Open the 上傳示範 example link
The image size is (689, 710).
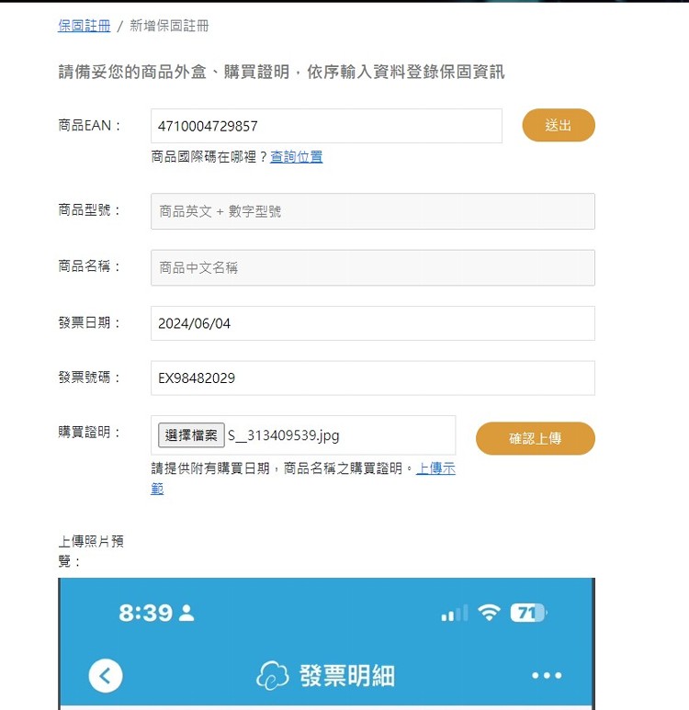[303, 479]
